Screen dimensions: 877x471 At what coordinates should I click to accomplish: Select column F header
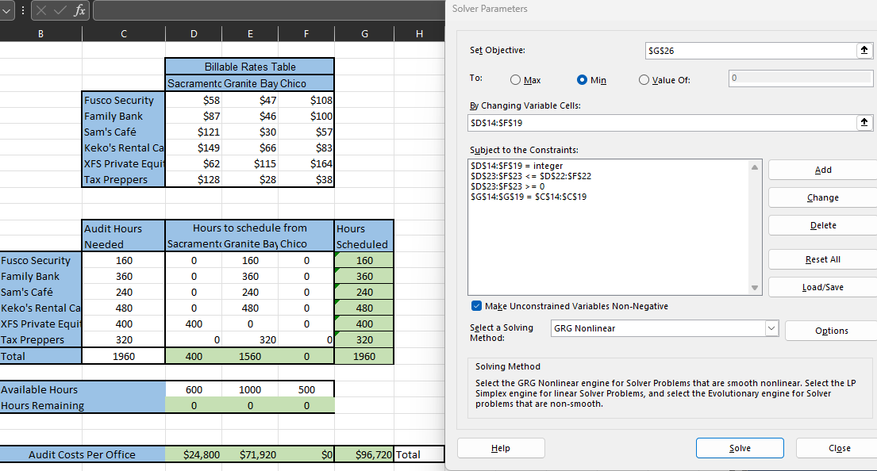pos(306,33)
